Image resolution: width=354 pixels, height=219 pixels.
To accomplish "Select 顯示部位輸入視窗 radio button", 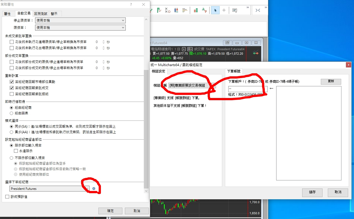I will coord(12,146).
